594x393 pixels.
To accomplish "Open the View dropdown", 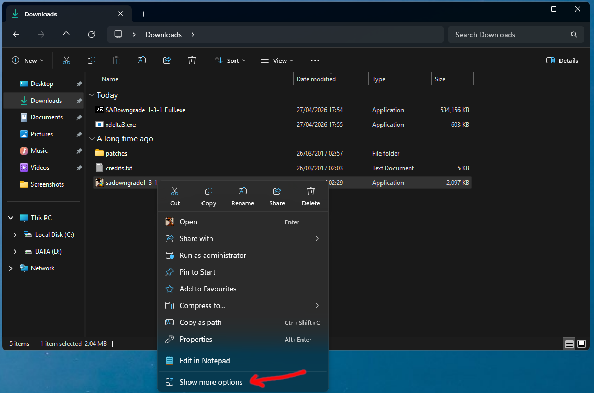I will 277,61.
